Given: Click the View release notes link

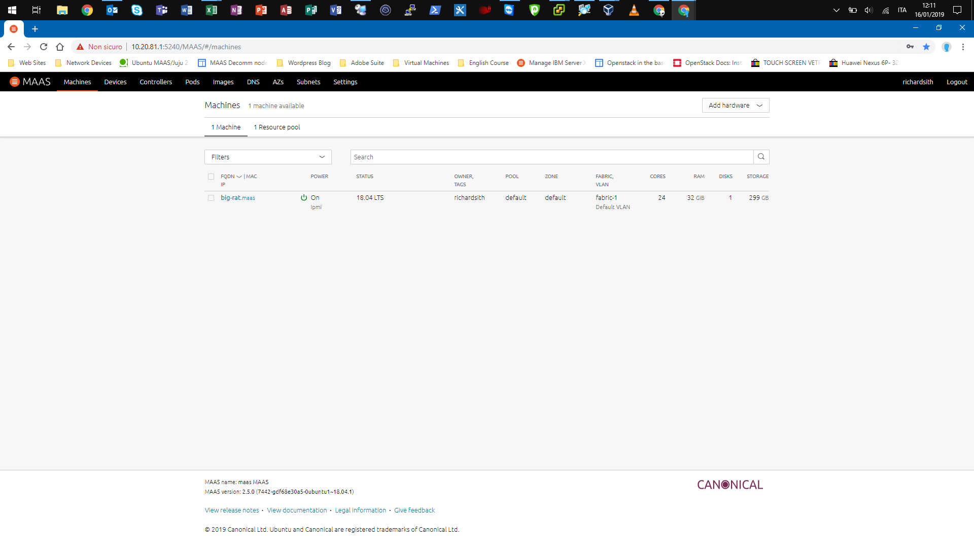Looking at the screenshot, I should tap(231, 510).
